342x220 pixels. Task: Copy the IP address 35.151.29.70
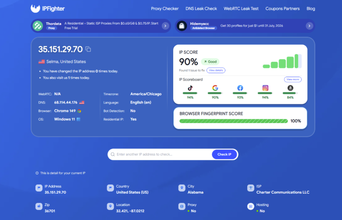(x=88, y=49)
